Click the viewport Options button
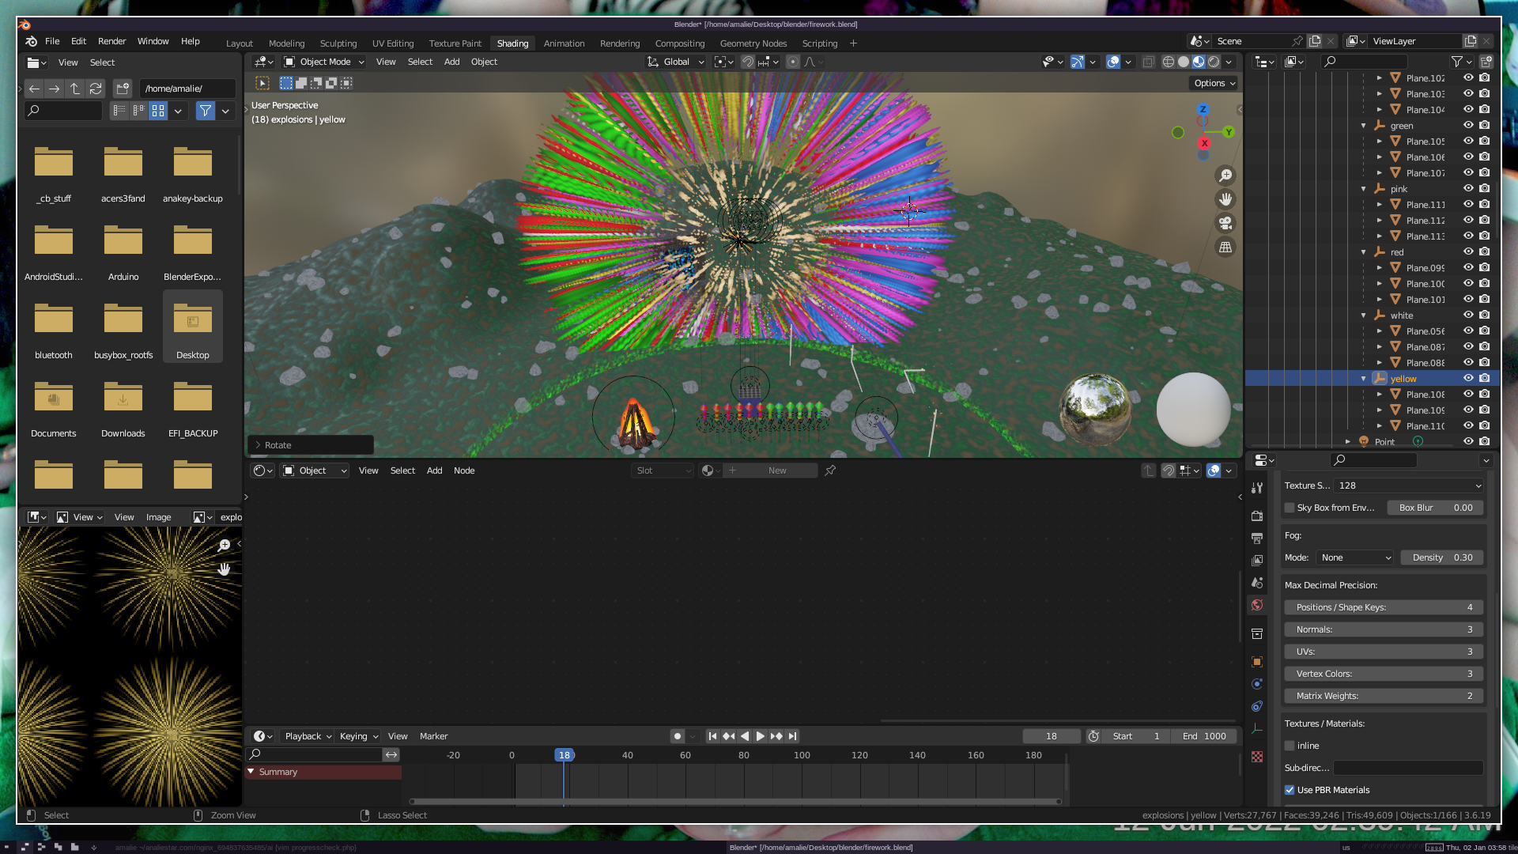The image size is (1518, 854). click(1214, 83)
